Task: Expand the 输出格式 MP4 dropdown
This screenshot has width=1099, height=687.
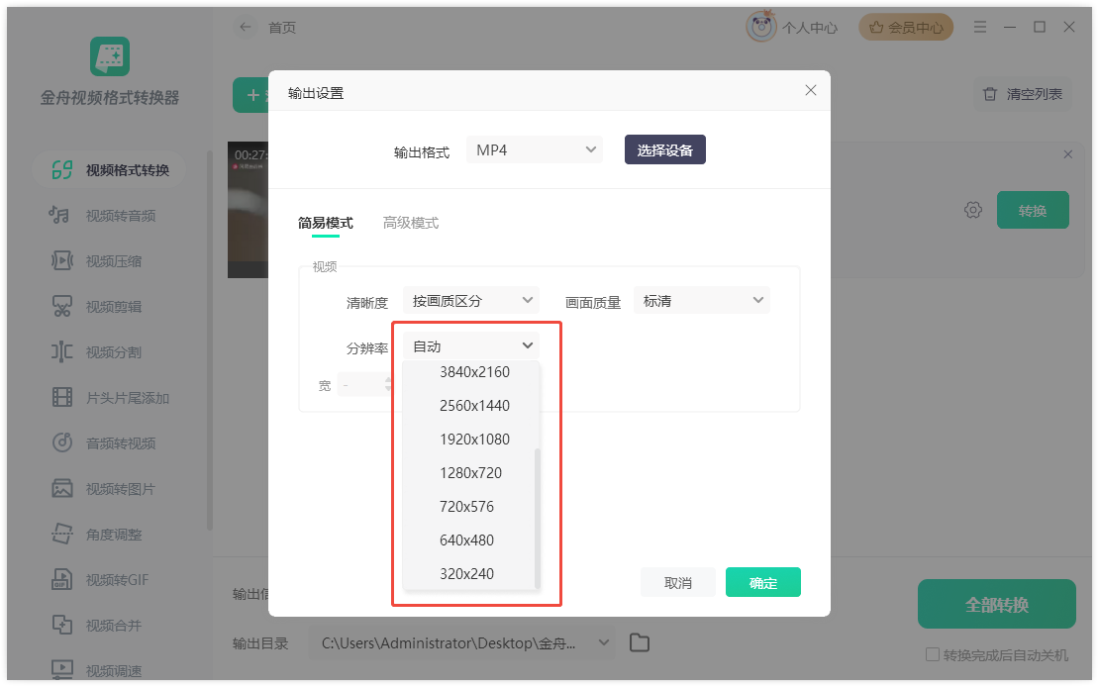Action: click(535, 150)
